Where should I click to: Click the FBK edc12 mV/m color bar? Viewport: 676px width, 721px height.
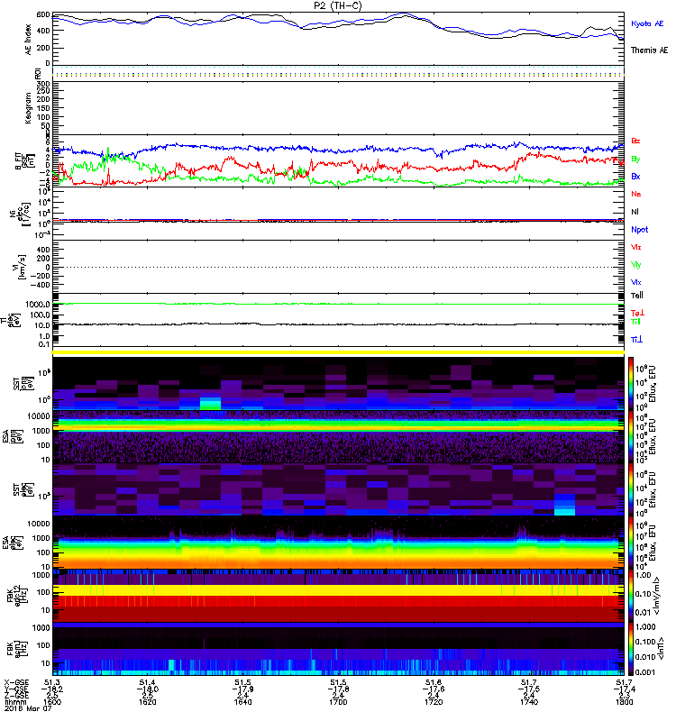point(632,596)
